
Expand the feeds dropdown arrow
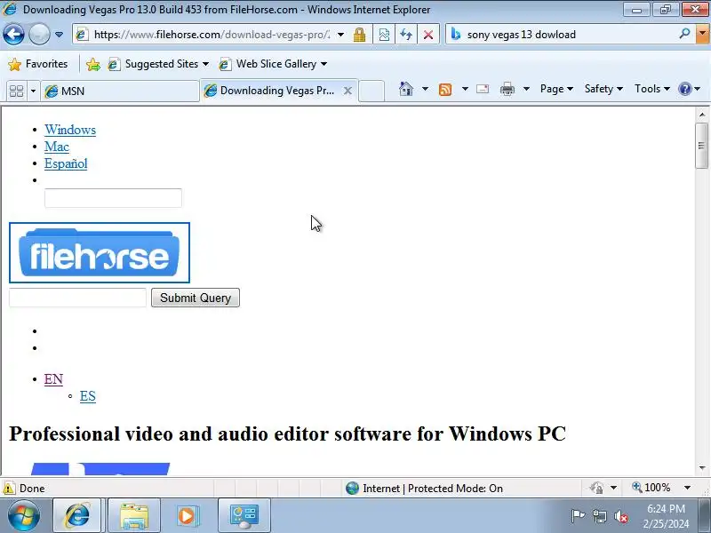tap(465, 89)
